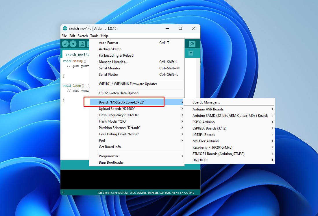
Task: Expand the ESP32 Arduino boards submenu
Action: click(x=204, y=122)
